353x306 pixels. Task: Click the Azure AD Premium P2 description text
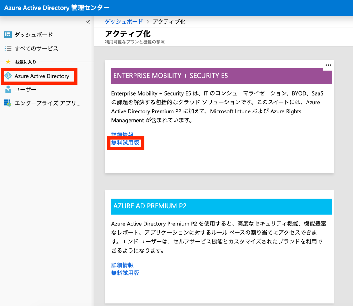[219, 237]
